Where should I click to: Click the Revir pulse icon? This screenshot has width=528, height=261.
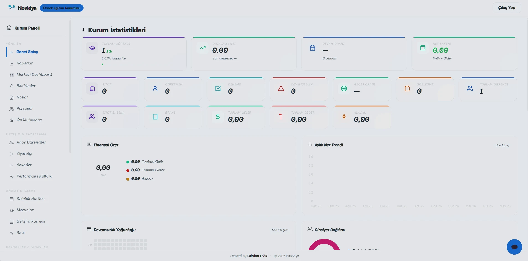pos(12,233)
